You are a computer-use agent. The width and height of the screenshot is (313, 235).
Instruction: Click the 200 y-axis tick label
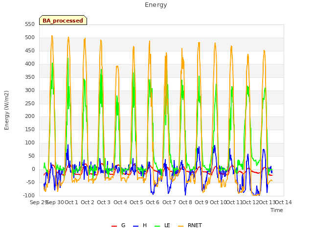(x=30, y=116)
